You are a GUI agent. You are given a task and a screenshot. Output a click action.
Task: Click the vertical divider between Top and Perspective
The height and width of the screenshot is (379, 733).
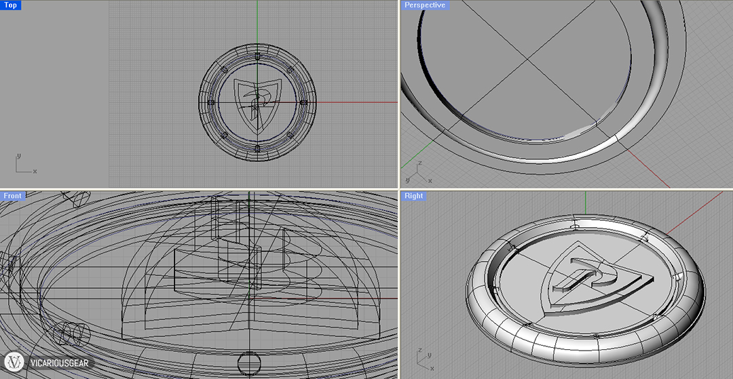pos(399,94)
